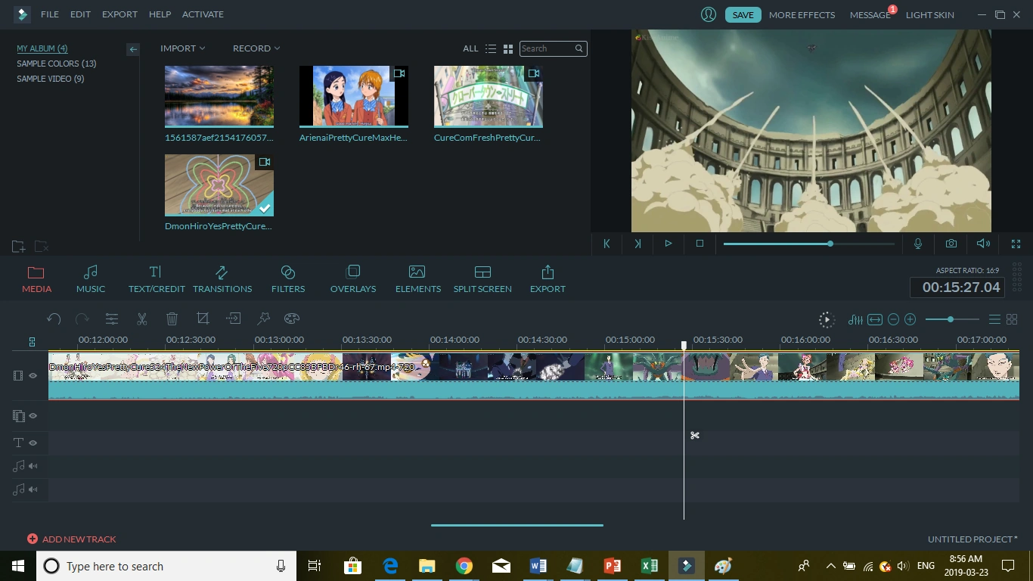The width and height of the screenshot is (1033, 581).
Task: Open the color tuning palette icon
Action: coord(292,318)
